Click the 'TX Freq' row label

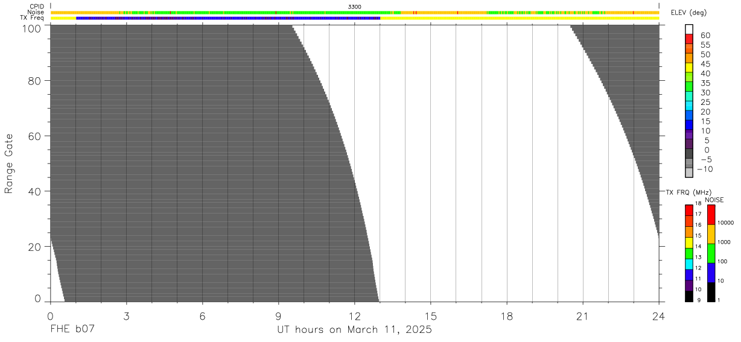33,18
